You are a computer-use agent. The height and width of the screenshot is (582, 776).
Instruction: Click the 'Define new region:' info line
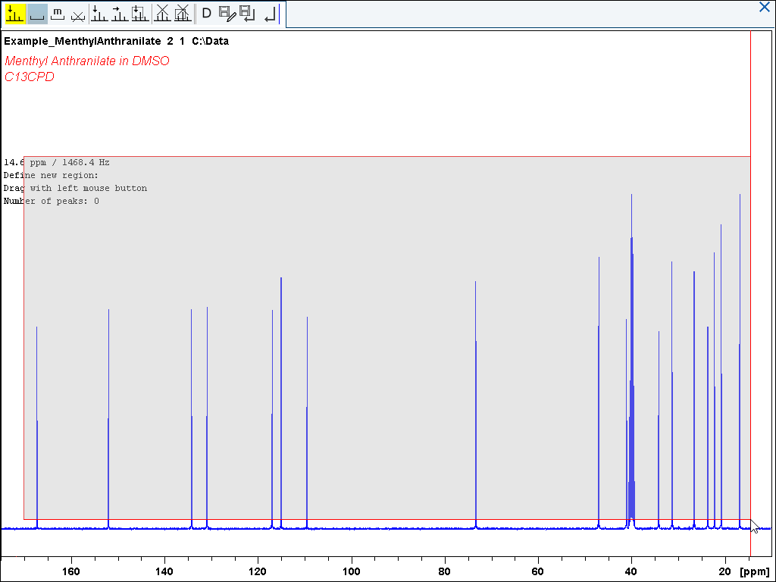51,175
